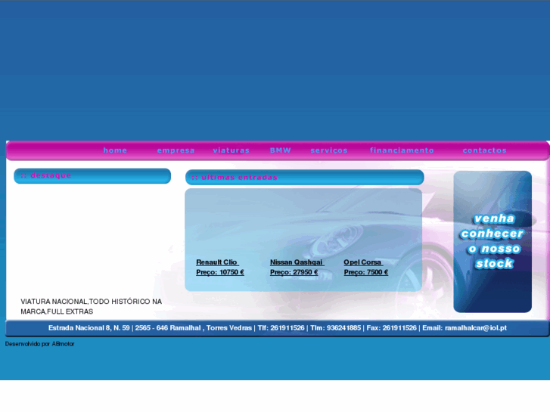Click the 'venha conhecer o nosso stock' banner
The height and width of the screenshot is (412, 550).
(x=493, y=242)
